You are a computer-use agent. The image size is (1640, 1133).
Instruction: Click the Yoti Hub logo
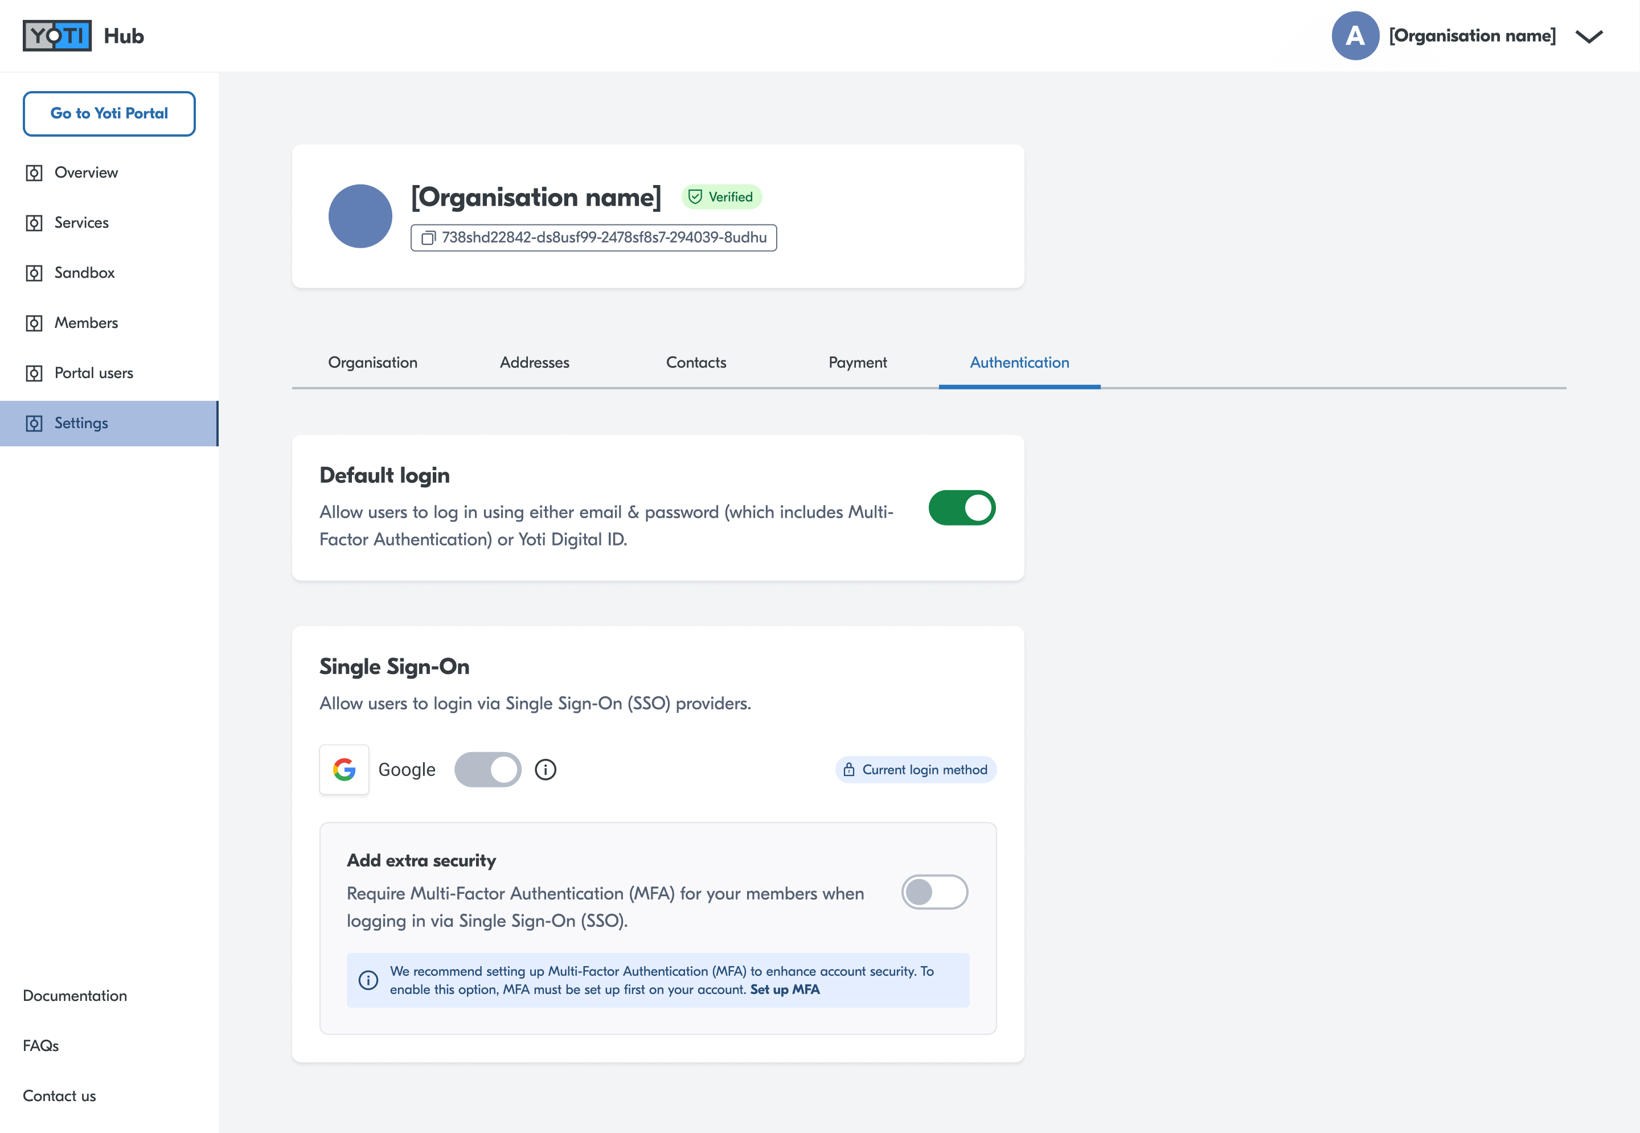58,35
